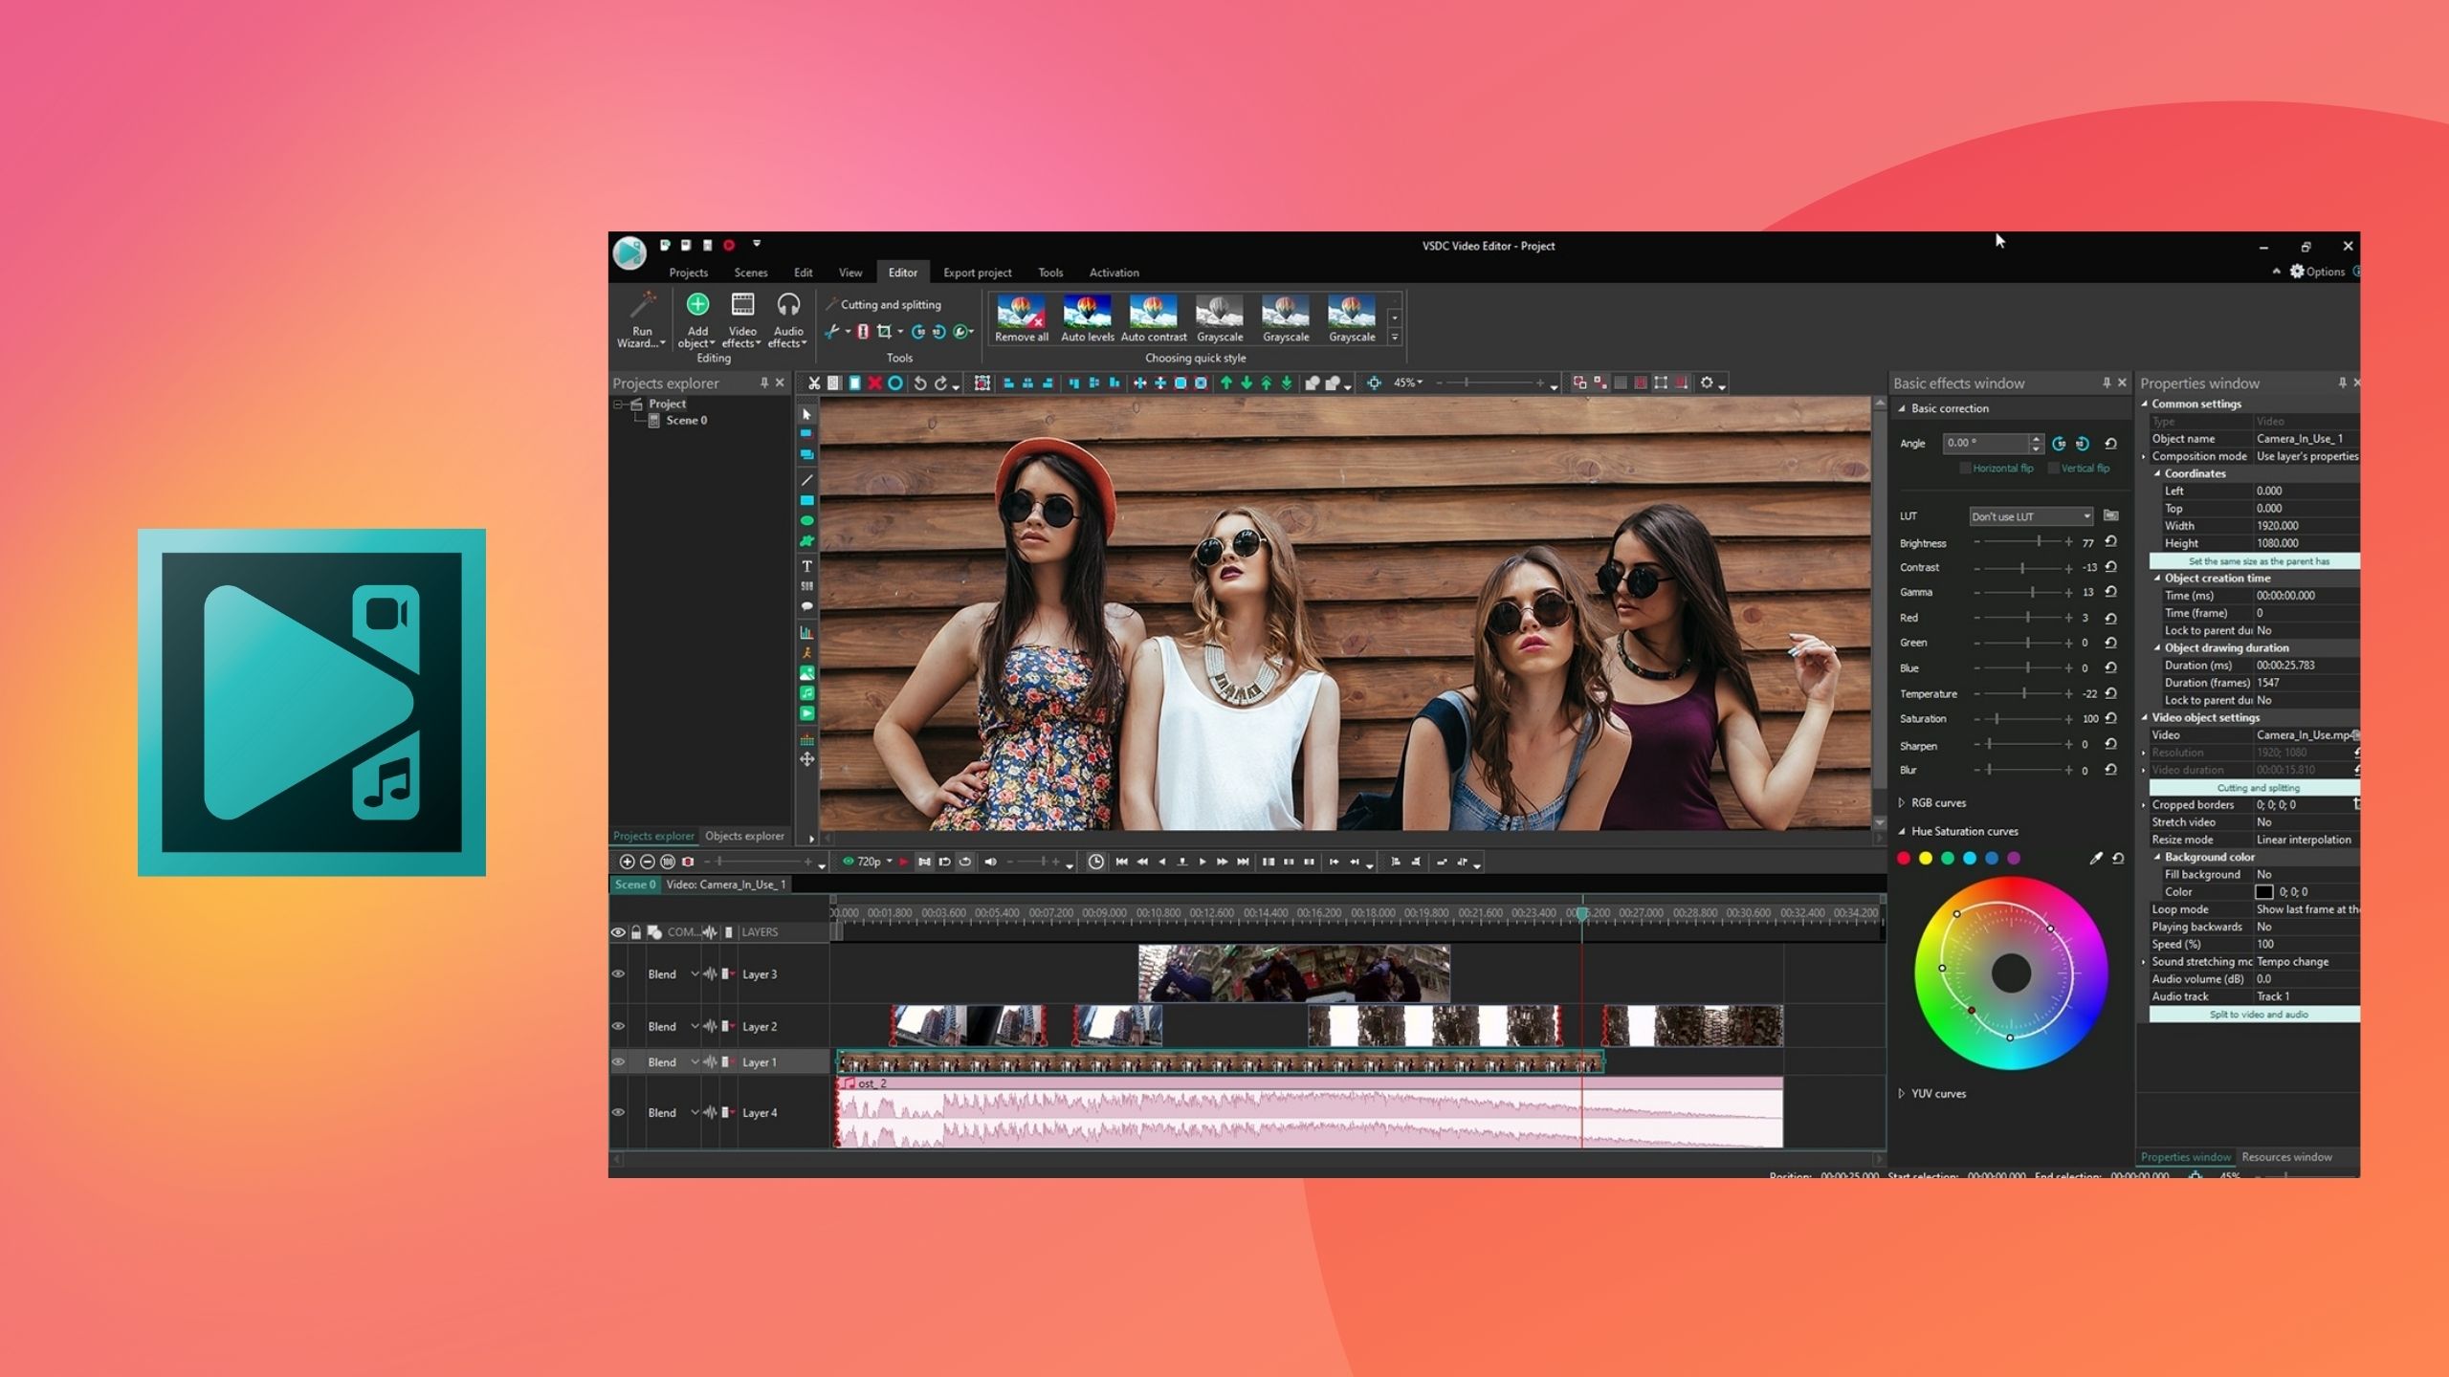The image size is (2449, 1377).
Task: Select the Chart tool
Action: (x=806, y=632)
